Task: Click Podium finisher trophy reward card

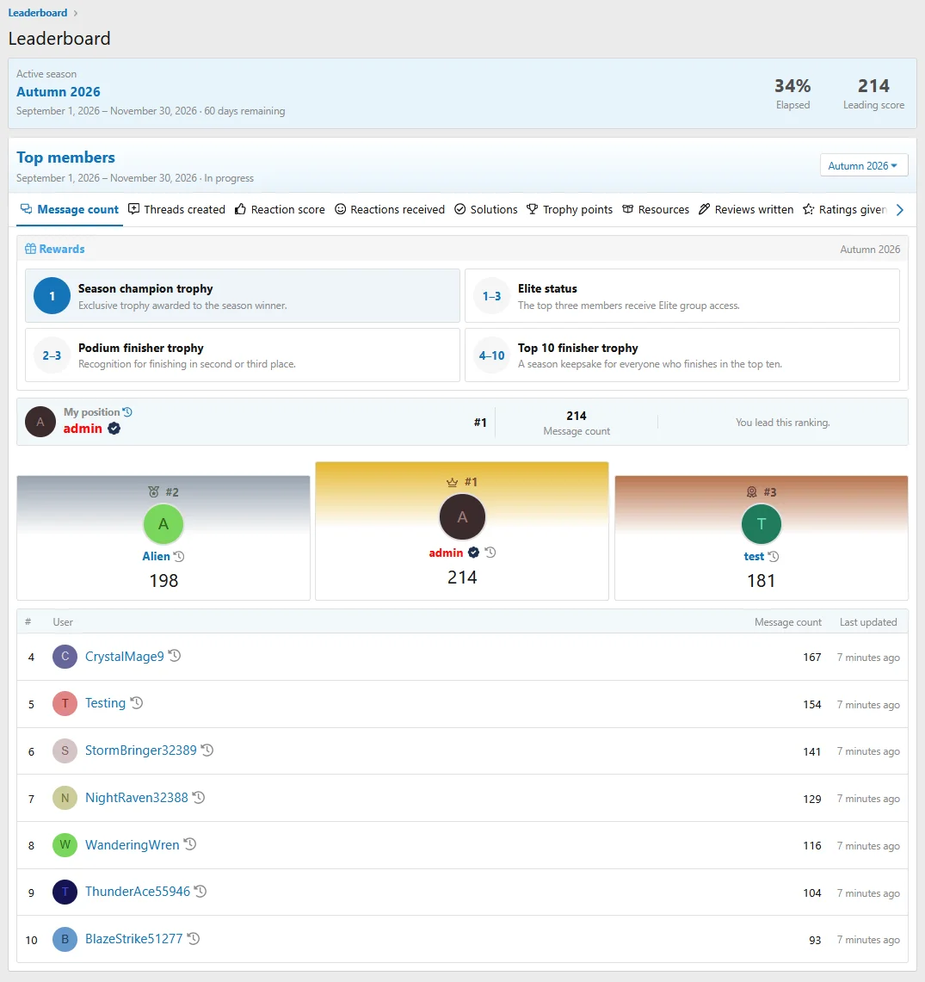Action: pyautogui.click(x=243, y=355)
